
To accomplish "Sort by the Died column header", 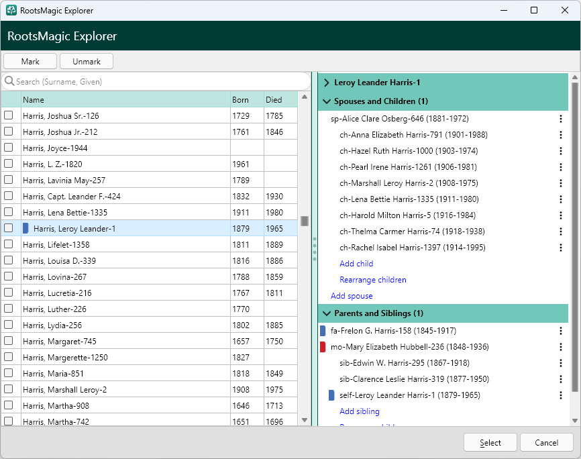I will click(x=280, y=100).
